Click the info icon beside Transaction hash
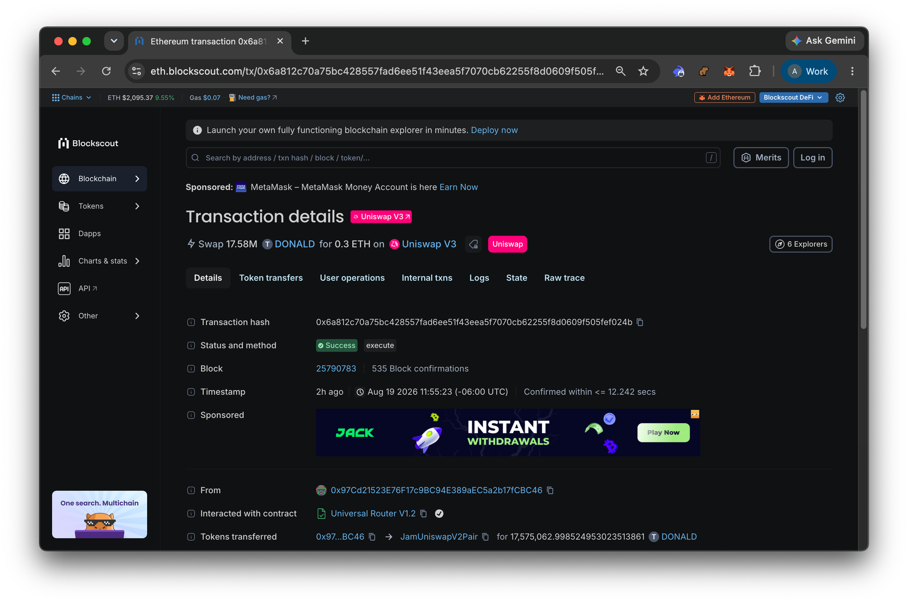Viewport: 908px width, 603px height. click(191, 322)
